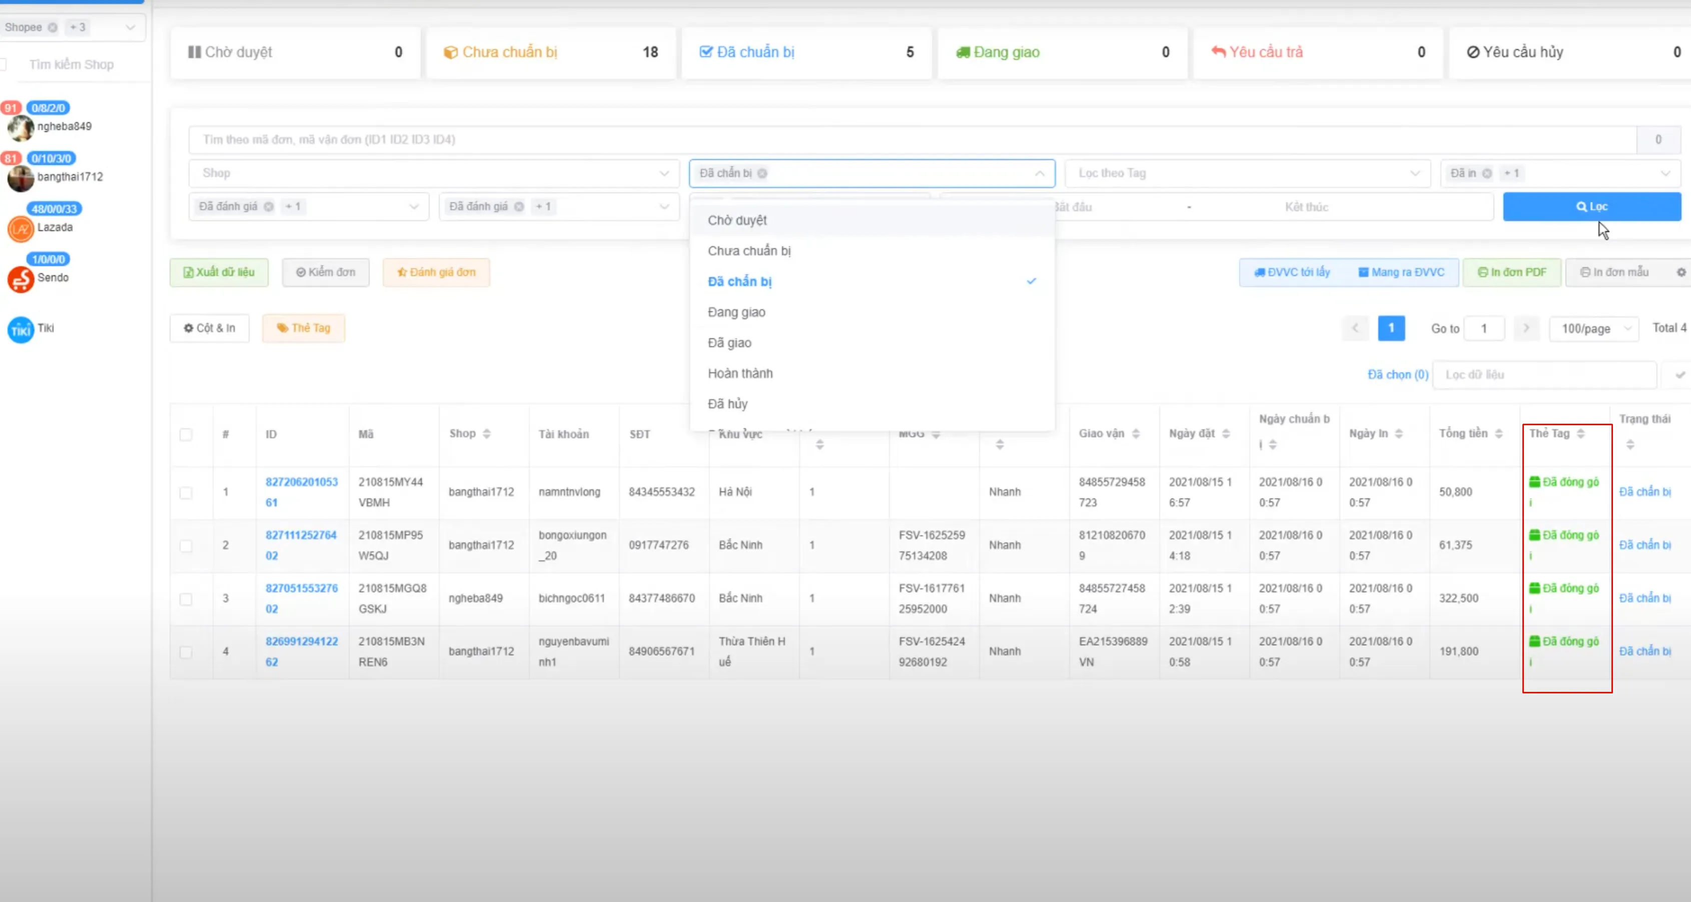The height and width of the screenshot is (902, 1691).
Task: Expand the Đã in print filter dropdown
Action: point(1665,173)
